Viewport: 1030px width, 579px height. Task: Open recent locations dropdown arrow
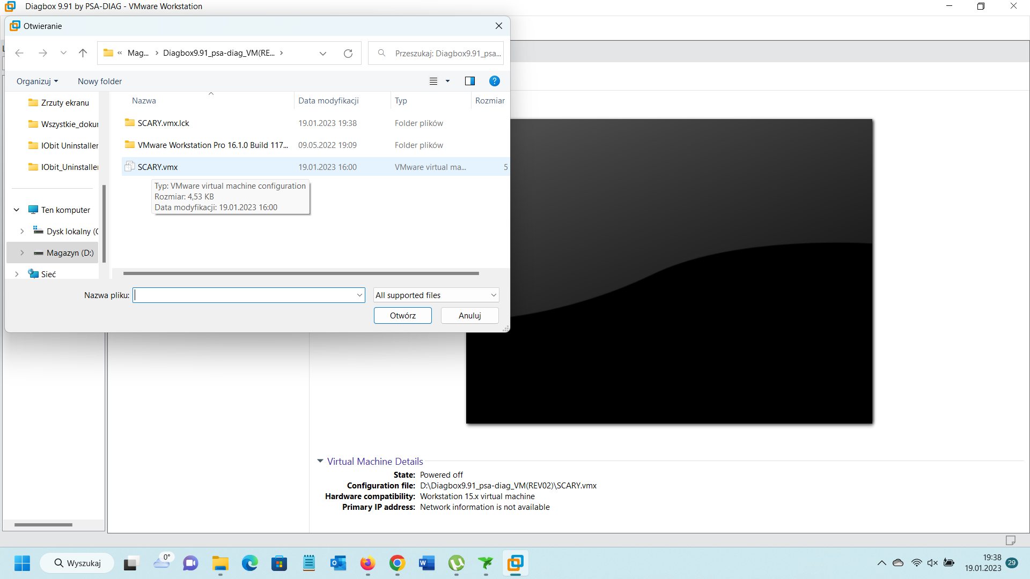(63, 53)
